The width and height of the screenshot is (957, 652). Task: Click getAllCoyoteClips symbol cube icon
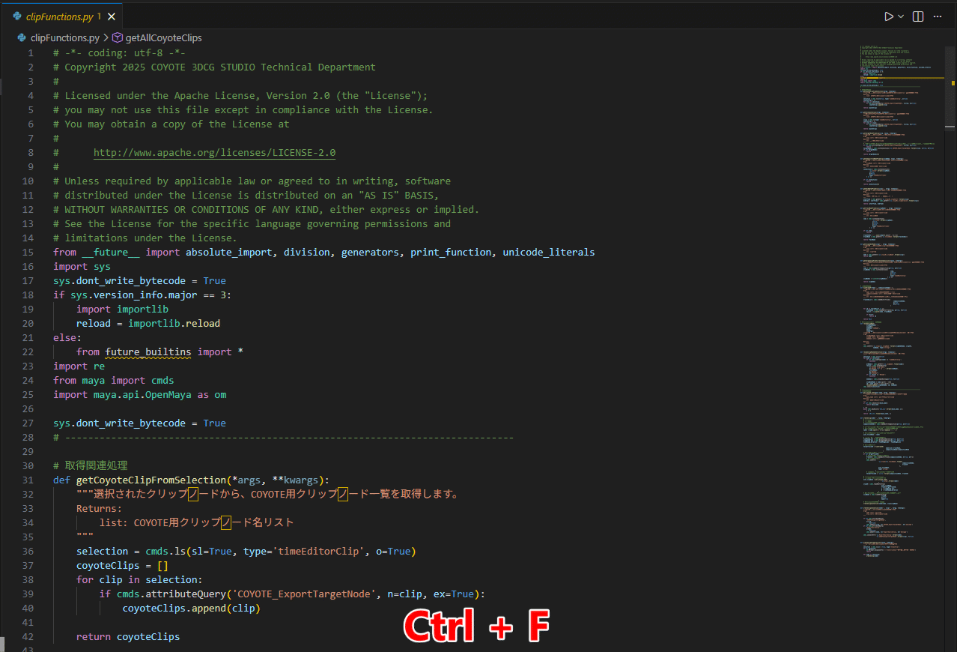[118, 37]
